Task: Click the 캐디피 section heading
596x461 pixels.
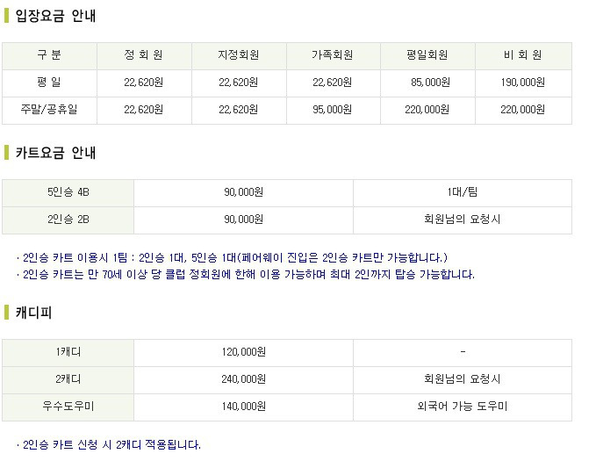Action: [x=33, y=313]
